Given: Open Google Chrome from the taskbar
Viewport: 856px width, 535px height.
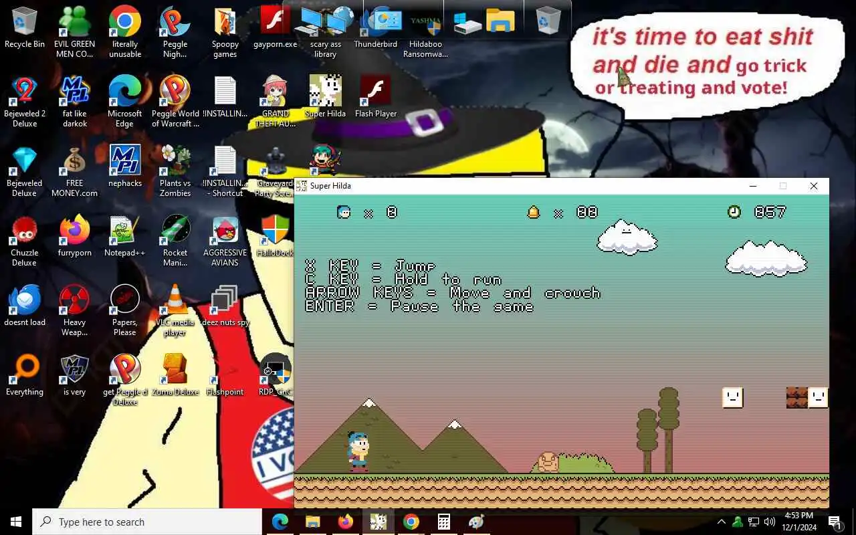Looking at the screenshot, I should (x=411, y=522).
